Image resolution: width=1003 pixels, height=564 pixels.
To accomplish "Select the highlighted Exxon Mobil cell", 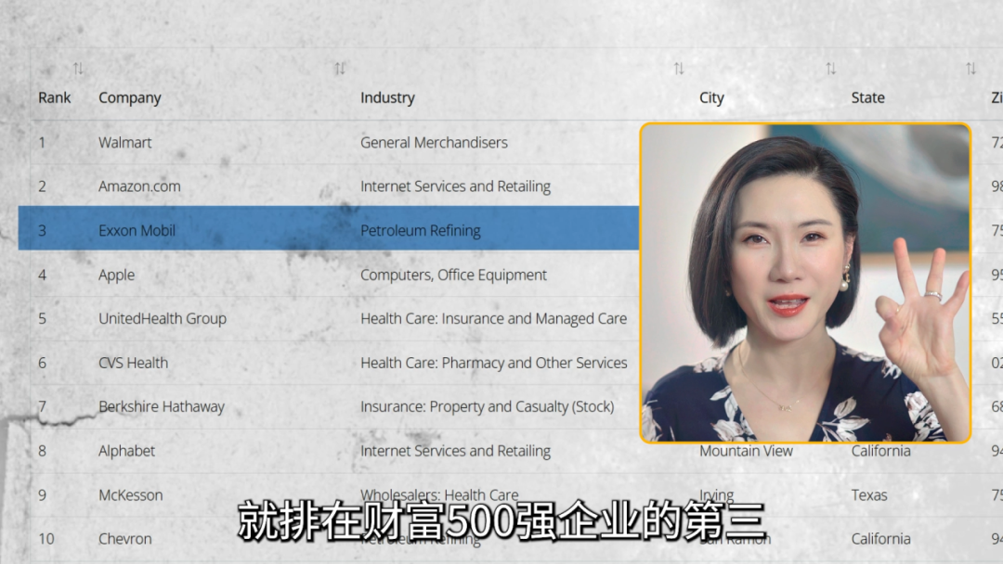I will pos(137,231).
